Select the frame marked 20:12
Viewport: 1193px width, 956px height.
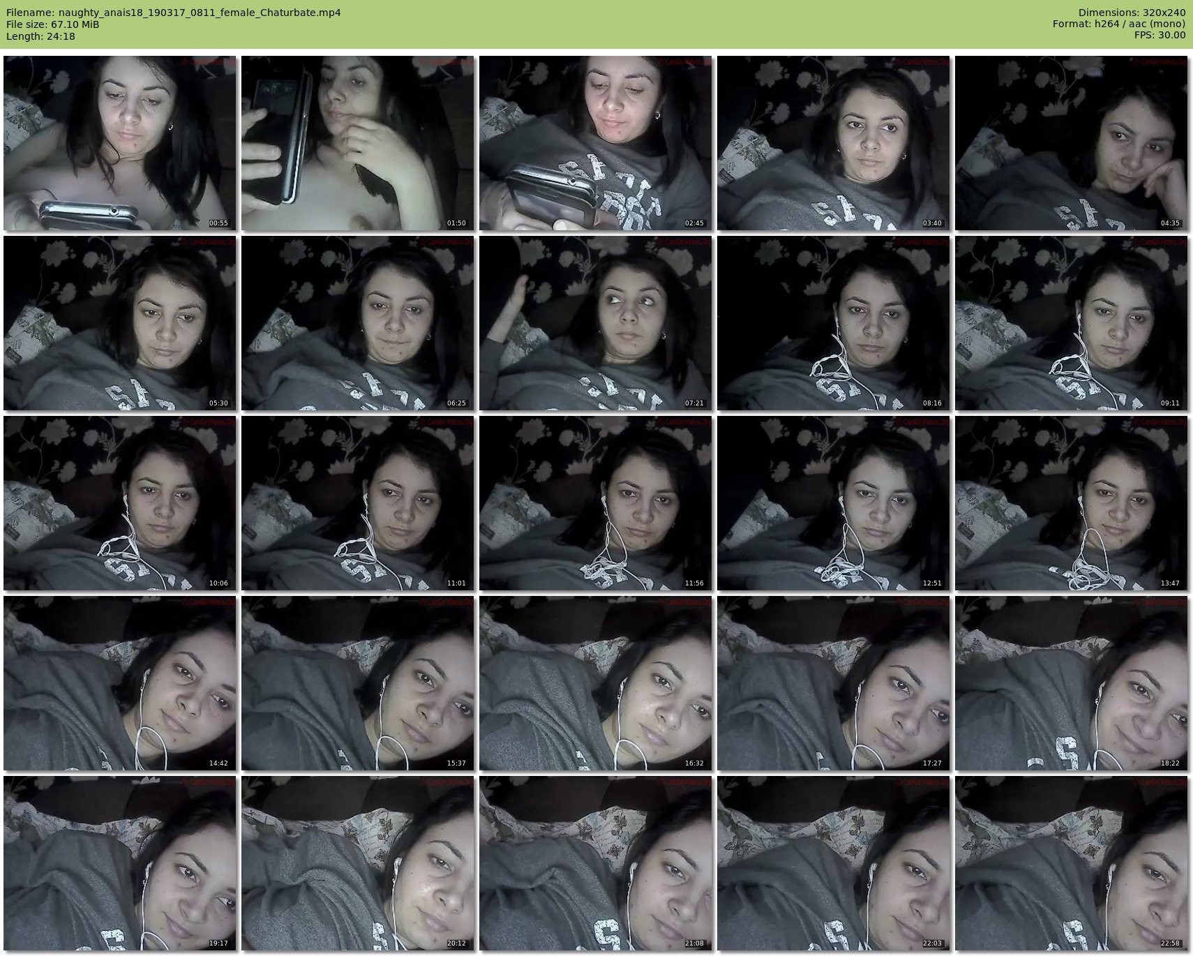click(x=358, y=863)
